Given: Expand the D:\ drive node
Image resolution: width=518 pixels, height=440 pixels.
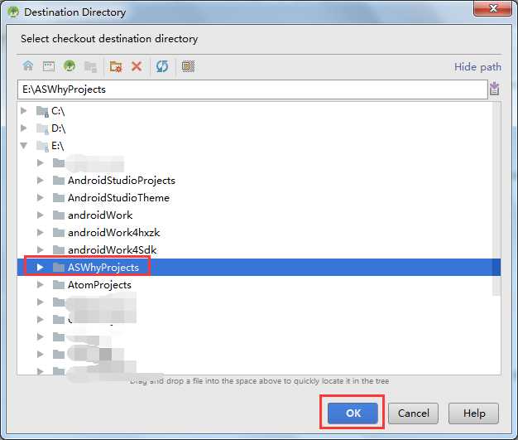Looking at the screenshot, I should (x=24, y=128).
